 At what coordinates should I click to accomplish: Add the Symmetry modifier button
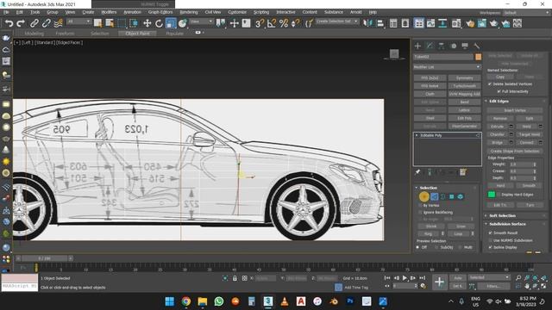(465, 78)
